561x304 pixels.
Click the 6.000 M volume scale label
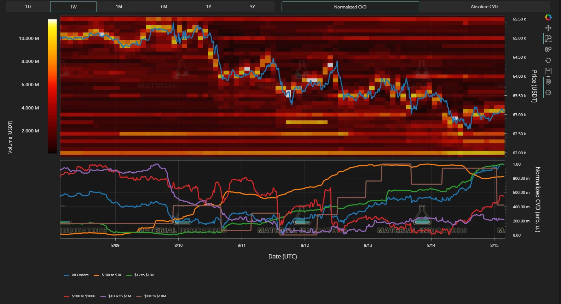coord(30,84)
